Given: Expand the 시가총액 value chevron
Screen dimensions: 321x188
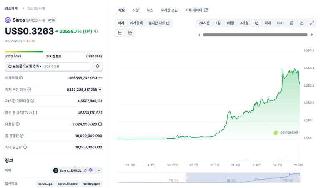Looking at the screenshot, I should click(100, 78).
